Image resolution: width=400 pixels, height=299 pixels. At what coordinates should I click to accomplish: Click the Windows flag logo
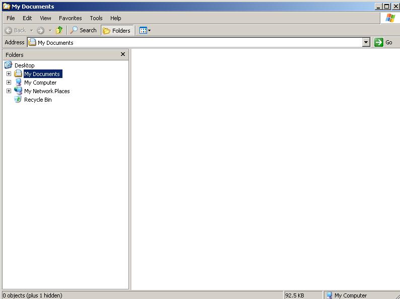(x=390, y=18)
